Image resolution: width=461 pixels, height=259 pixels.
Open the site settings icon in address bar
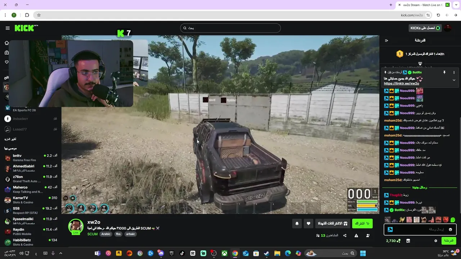[x=428, y=15]
